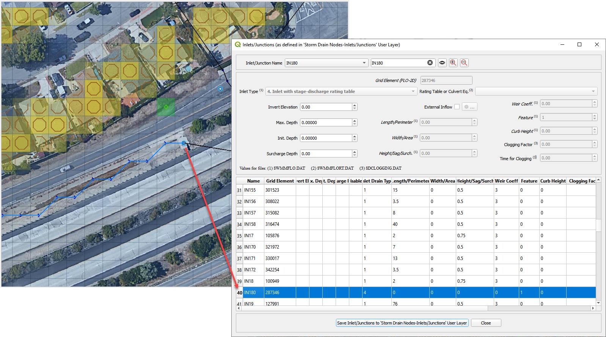Screen dimensions: 606x337
Task: Click the Weir Coeff column header
Action: coord(506,181)
